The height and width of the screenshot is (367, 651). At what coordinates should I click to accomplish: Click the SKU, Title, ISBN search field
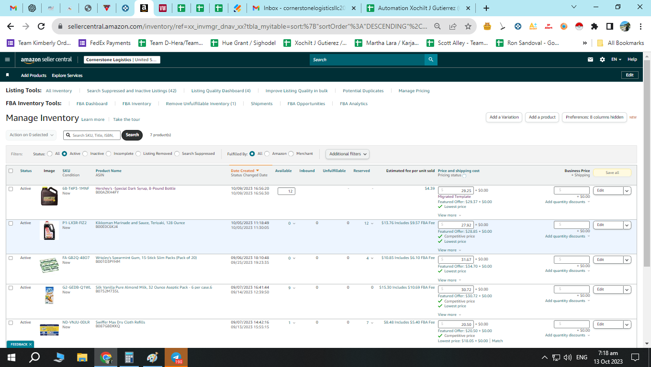point(91,135)
